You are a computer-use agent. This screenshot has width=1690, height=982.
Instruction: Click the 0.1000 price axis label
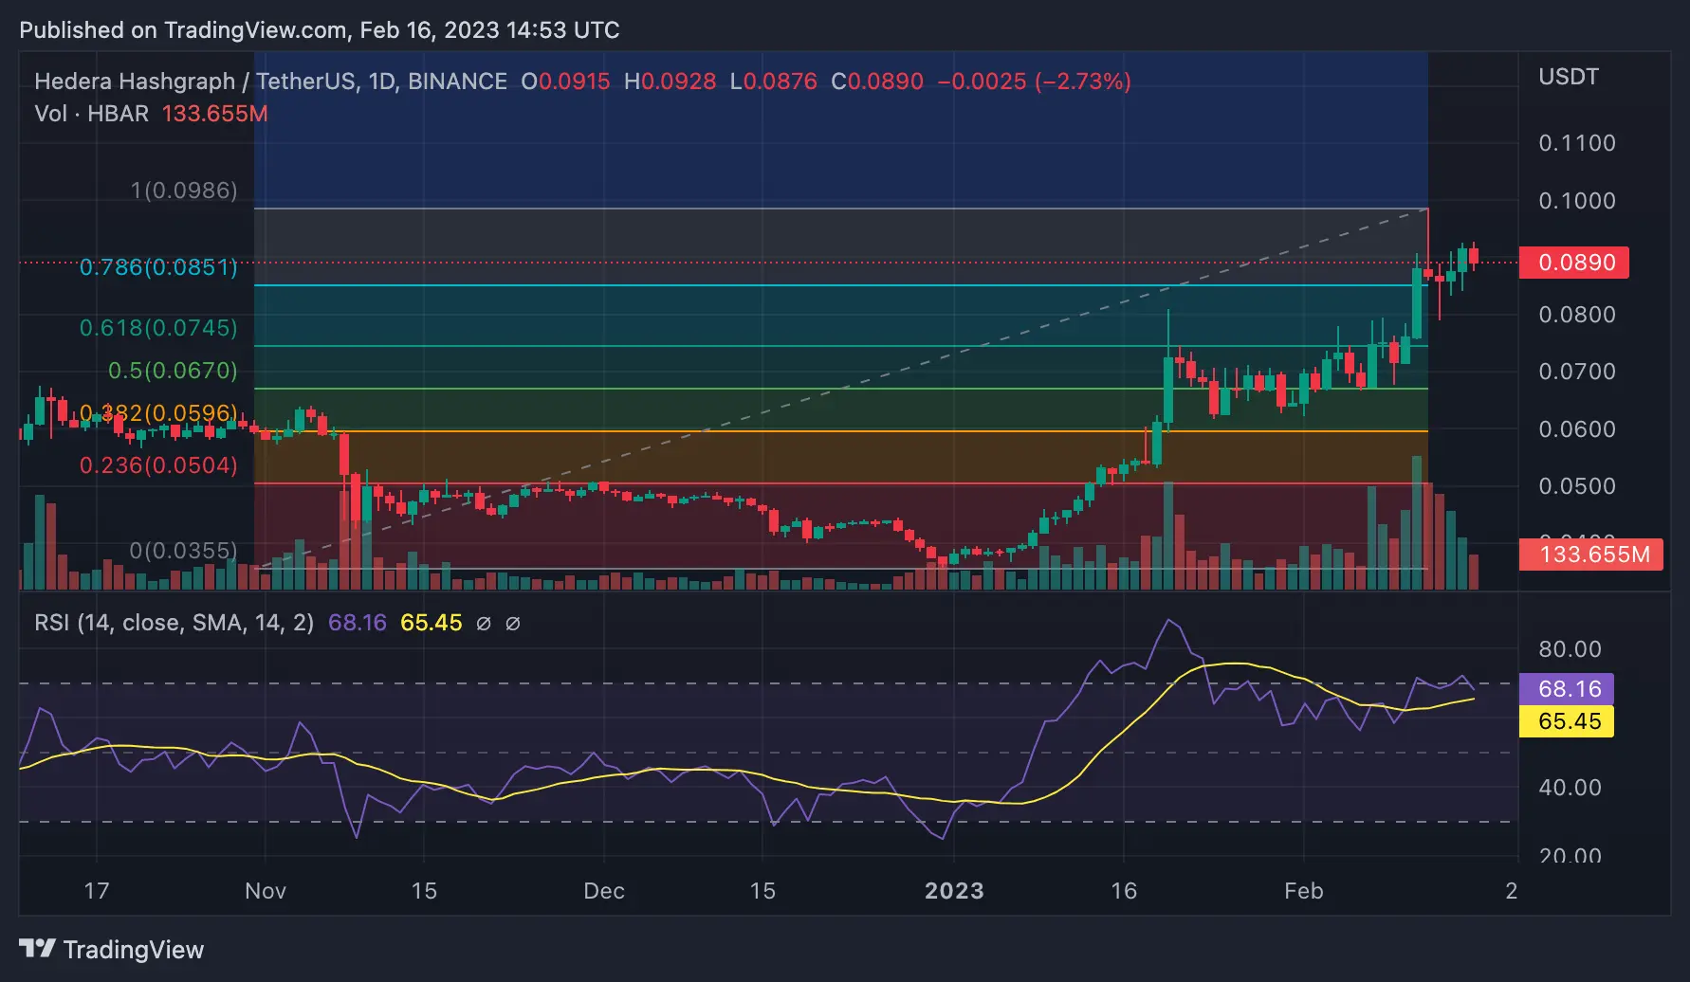point(1577,201)
